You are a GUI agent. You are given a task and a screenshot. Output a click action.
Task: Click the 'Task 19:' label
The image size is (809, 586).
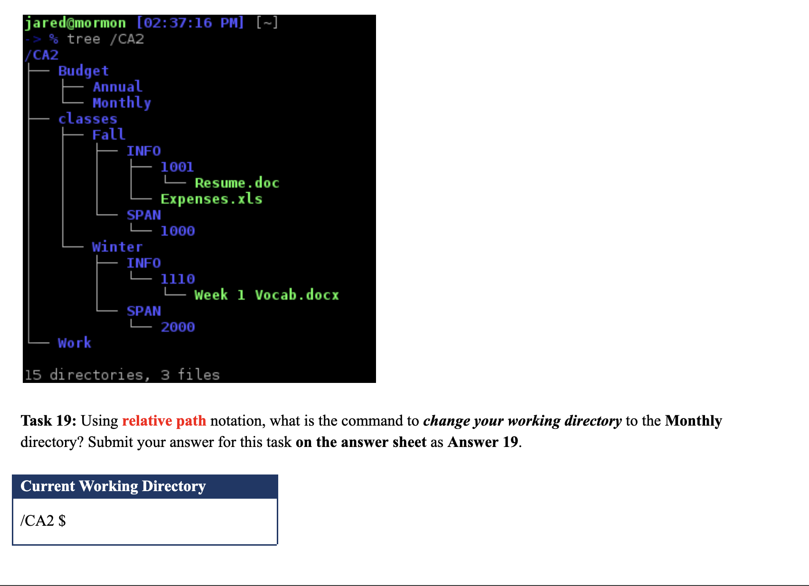point(48,421)
